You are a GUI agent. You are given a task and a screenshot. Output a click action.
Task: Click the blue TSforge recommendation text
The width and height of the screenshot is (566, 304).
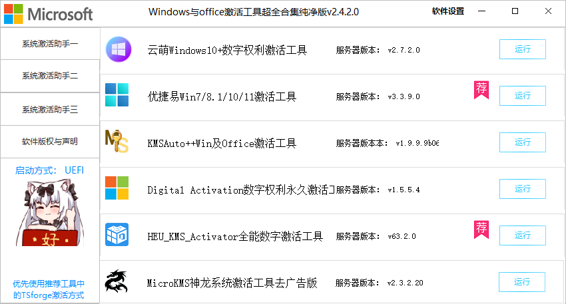coord(50,289)
